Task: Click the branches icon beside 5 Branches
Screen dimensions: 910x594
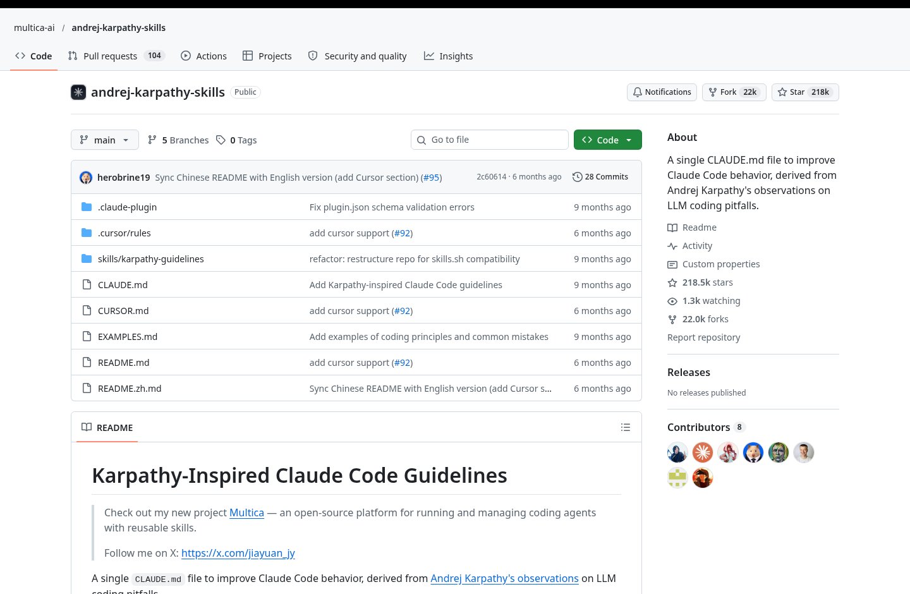Action: [x=152, y=140]
